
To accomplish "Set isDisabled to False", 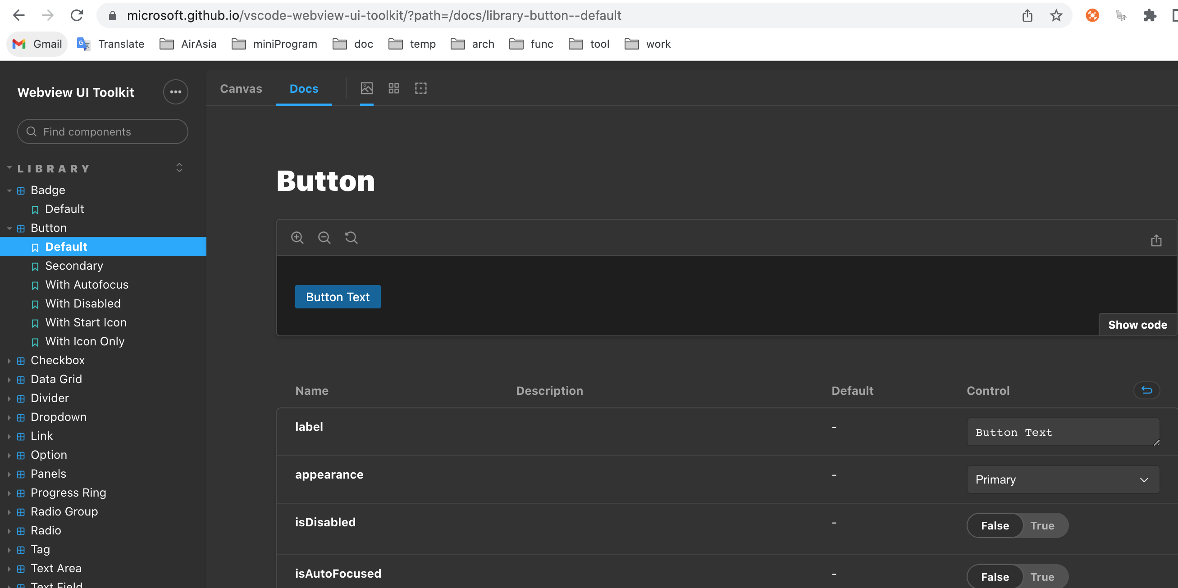I will click(x=995, y=525).
